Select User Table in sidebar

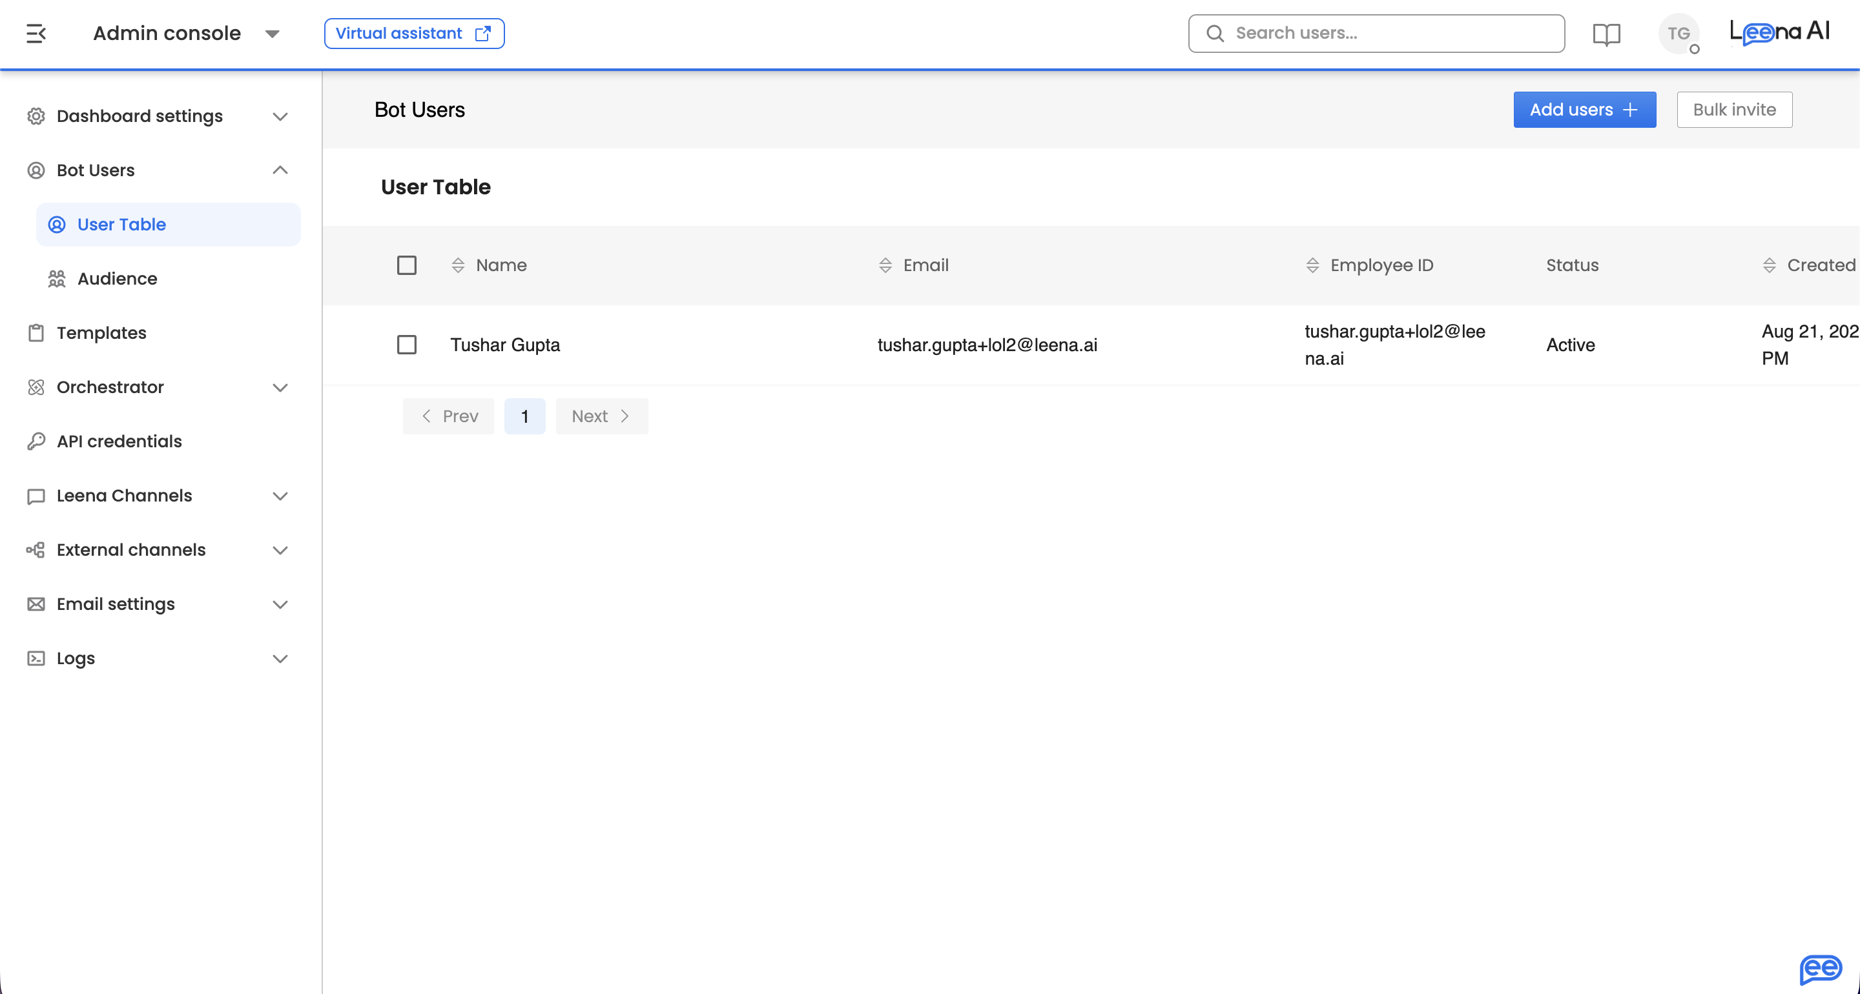(x=168, y=225)
